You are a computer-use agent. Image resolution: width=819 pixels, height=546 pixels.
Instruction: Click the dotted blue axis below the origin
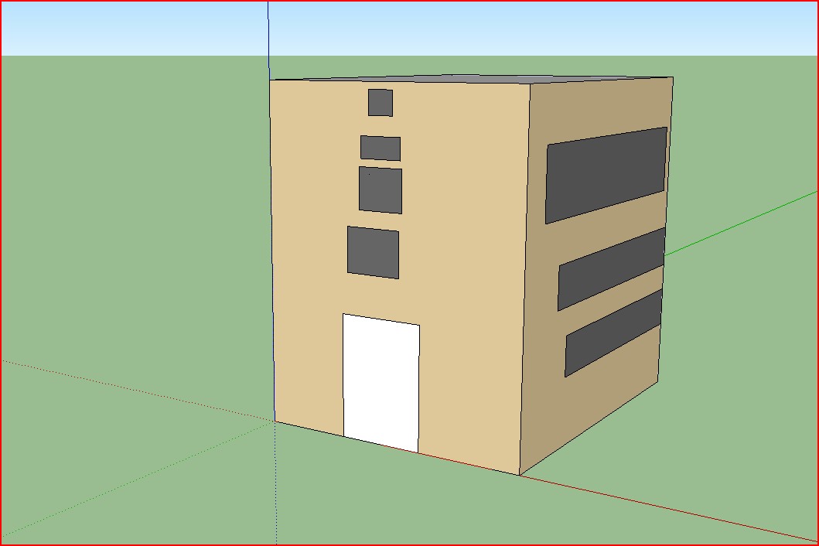pyautogui.click(x=276, y=487)
